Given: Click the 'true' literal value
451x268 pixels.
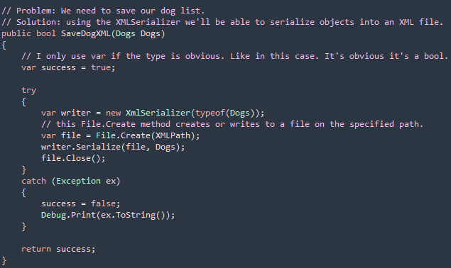Looking at the screenshot, I should coord(101,67).
